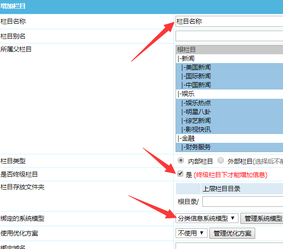Select 影视快讯 in parent category list

(x=229, y=129)
